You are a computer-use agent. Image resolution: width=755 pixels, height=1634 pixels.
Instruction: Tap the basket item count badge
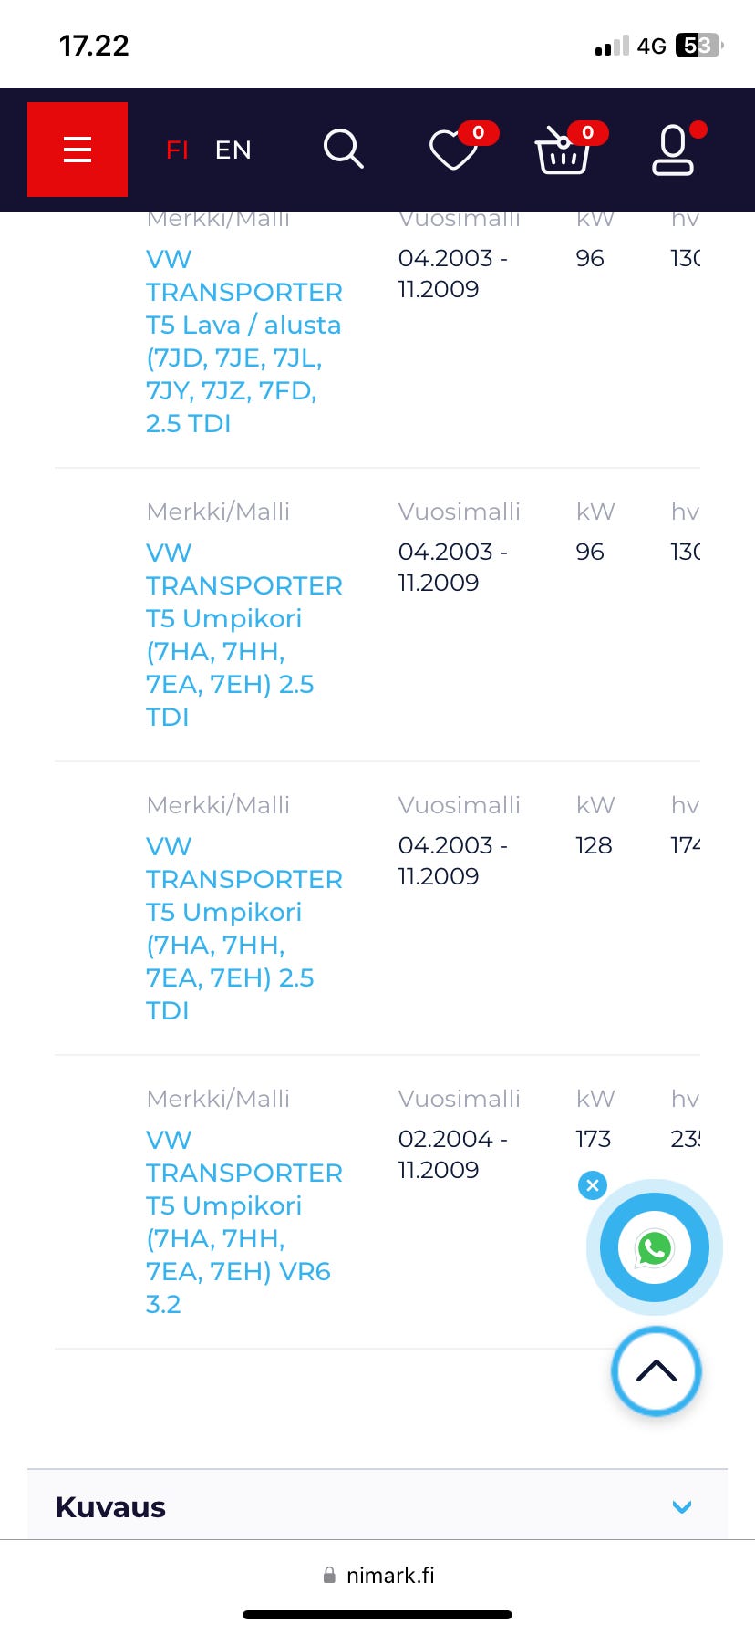(587, 133)
